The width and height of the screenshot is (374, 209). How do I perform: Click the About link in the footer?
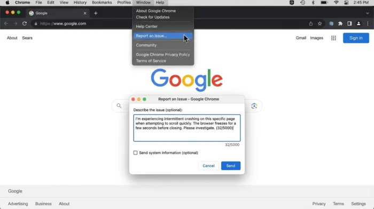pyautogui.click(x=64, y=204)
